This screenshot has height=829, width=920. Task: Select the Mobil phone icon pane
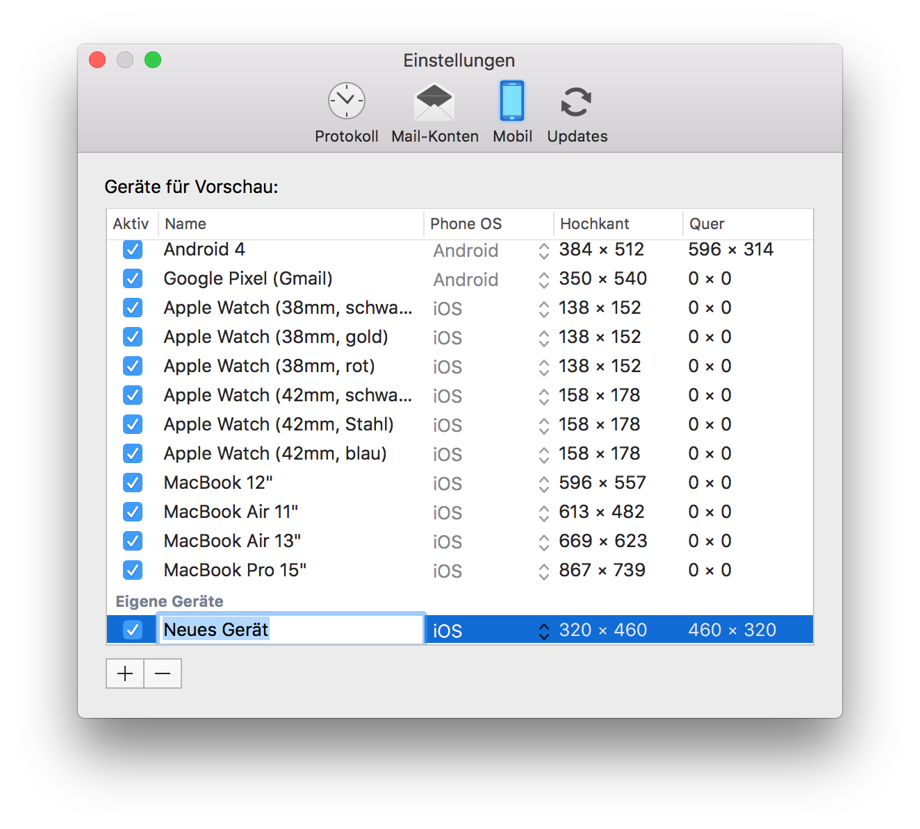coord(512,112)
